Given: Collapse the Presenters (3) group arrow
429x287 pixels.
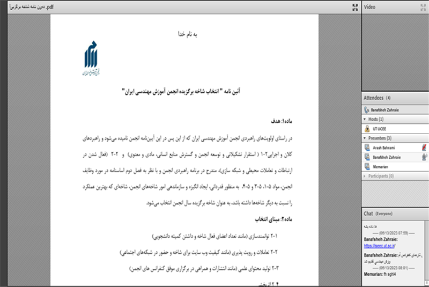Looking at the screenshot, I should tap(365, 138).
